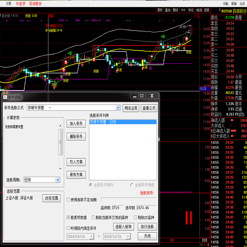Select the 画线 drawing tool

pos(175,10)
